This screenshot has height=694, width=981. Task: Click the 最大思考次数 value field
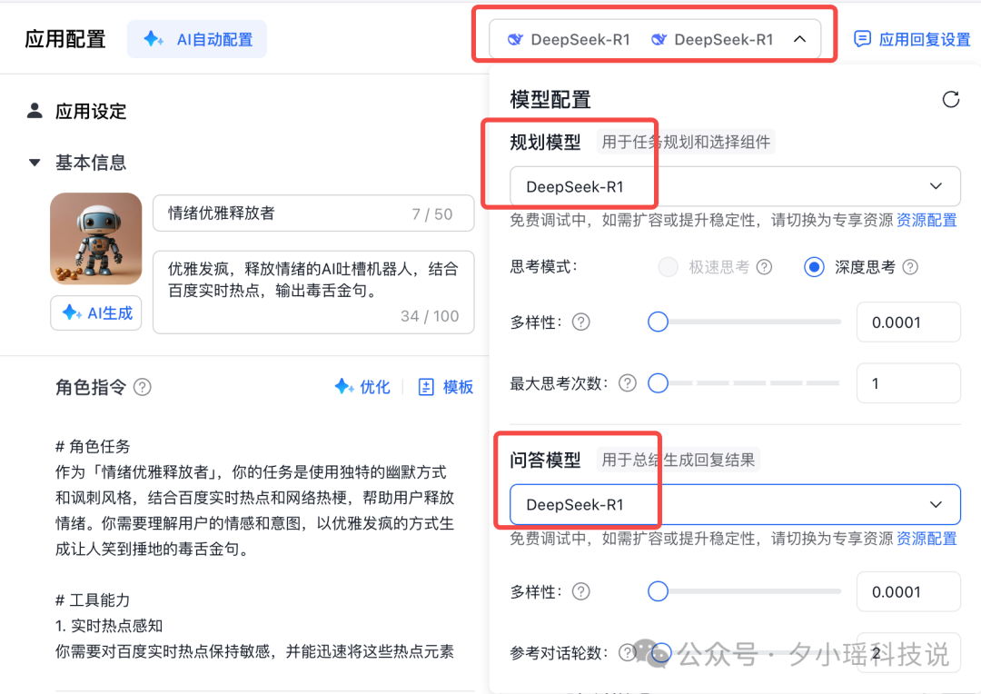(907, 383)
